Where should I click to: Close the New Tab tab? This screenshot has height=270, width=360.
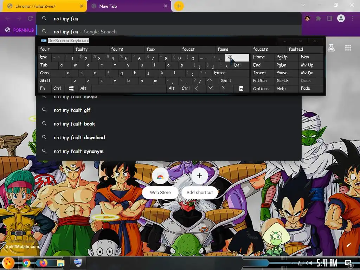[x=166, y=6]
